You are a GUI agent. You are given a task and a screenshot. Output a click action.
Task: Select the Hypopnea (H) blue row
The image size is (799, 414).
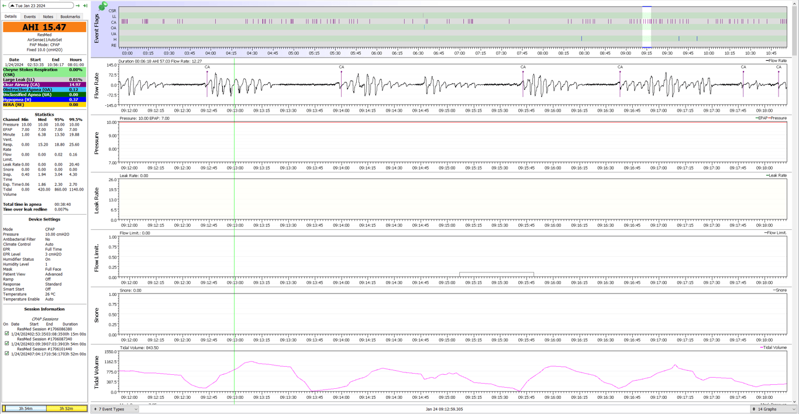click(44, 99)
